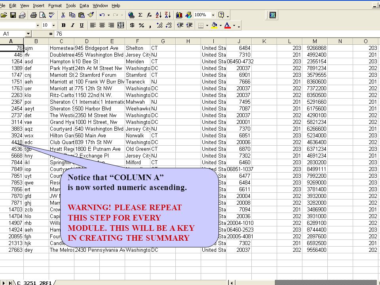Toggle Align Right
The height and width of the screenshot is (285, 380).
[111, 25]
